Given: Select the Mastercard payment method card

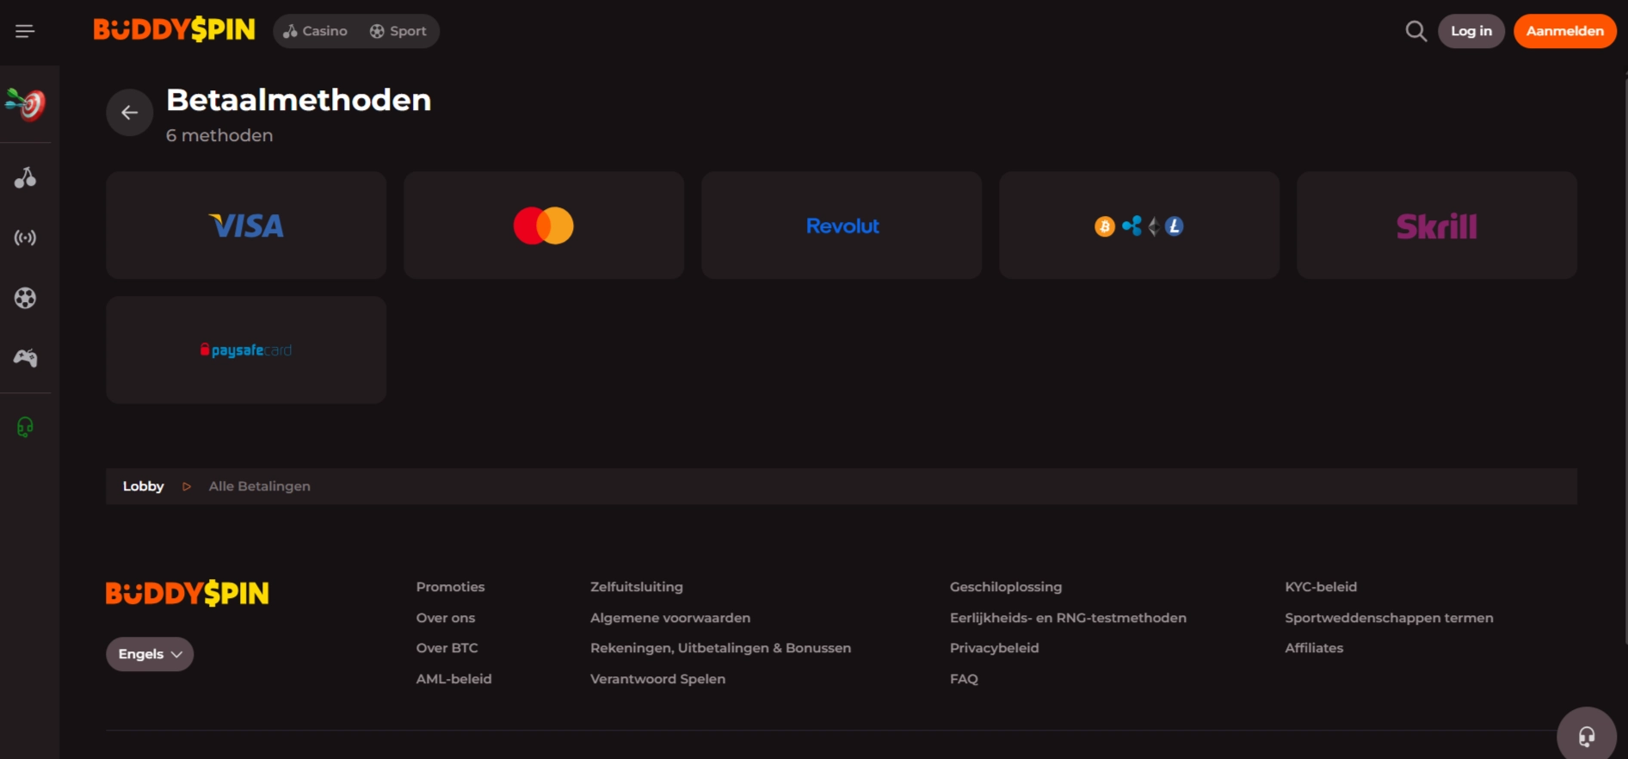Looking at the screenshot, I should (544, 225).
